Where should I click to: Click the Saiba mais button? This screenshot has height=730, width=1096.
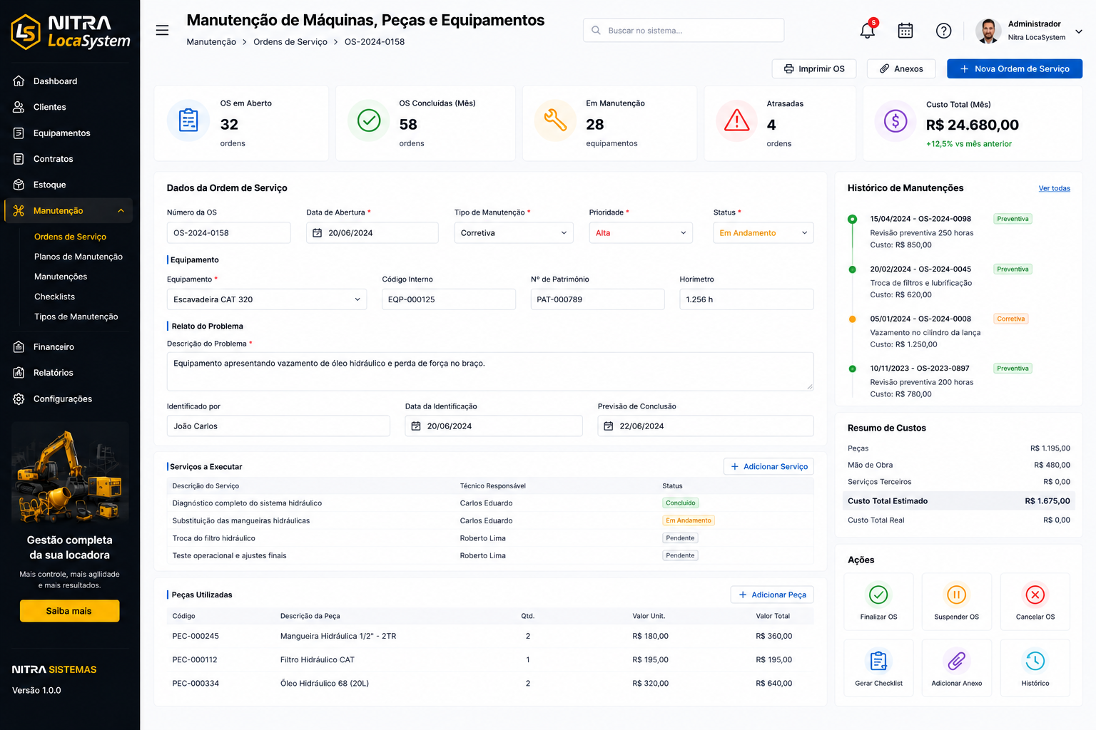point(69,611)
